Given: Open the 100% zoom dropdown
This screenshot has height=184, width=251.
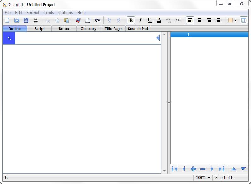Looking at the screenshot, I should coord(203,178).
